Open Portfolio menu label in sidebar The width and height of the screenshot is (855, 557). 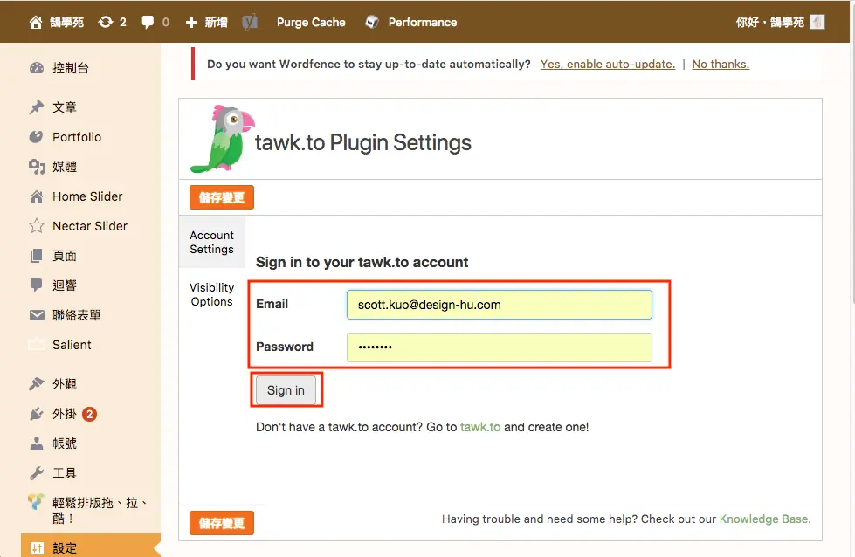pyautogui.click(x=77, y=137)
